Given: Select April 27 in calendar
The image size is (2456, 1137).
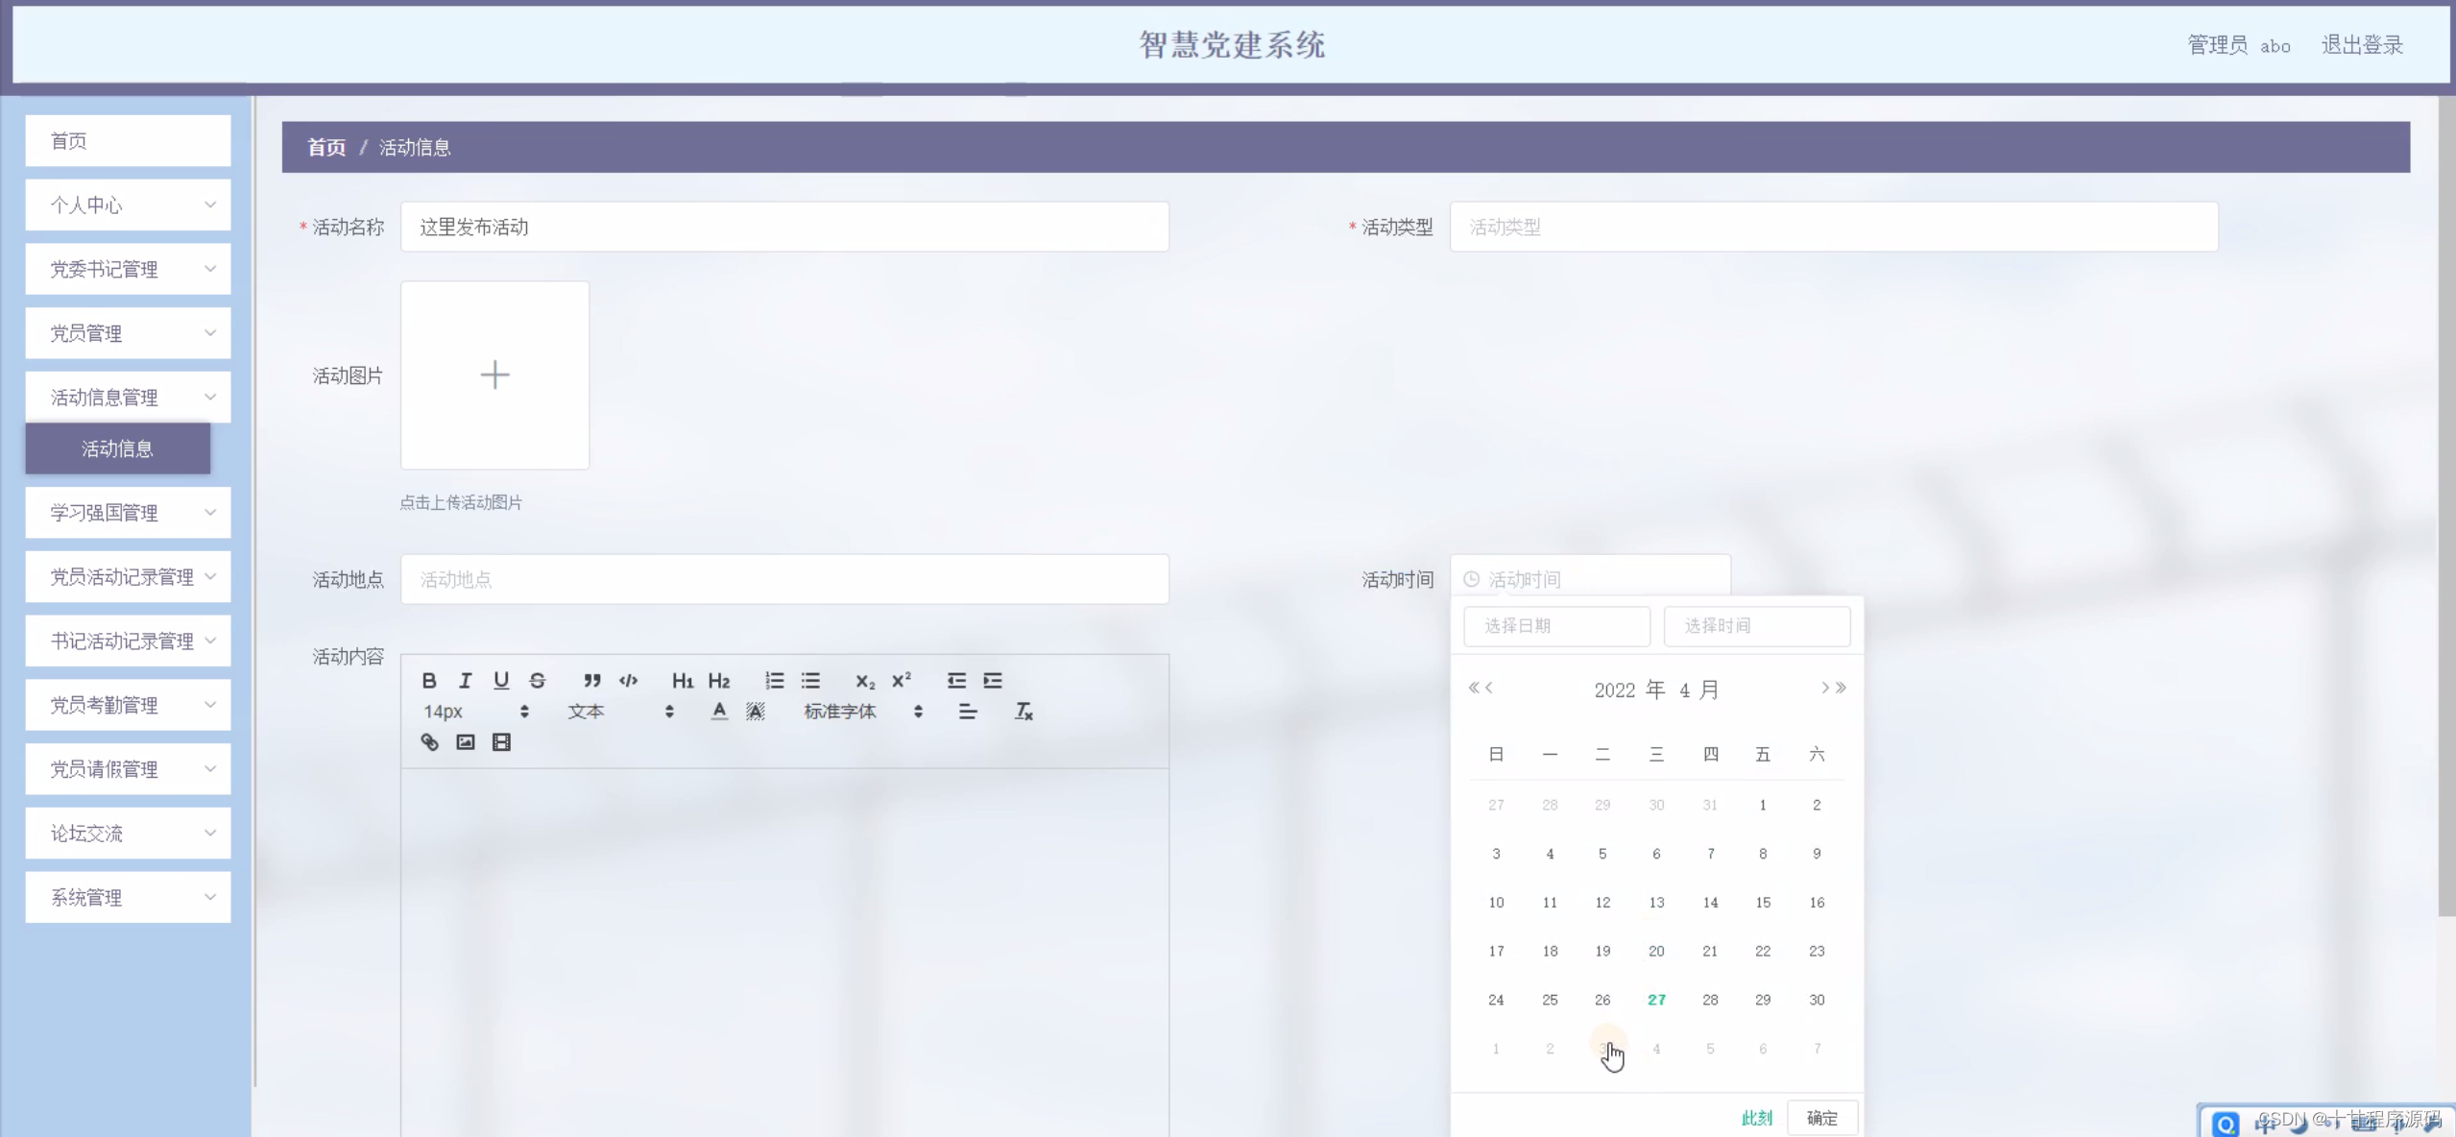Looking at the screenshot, I should point(1656,1000).
